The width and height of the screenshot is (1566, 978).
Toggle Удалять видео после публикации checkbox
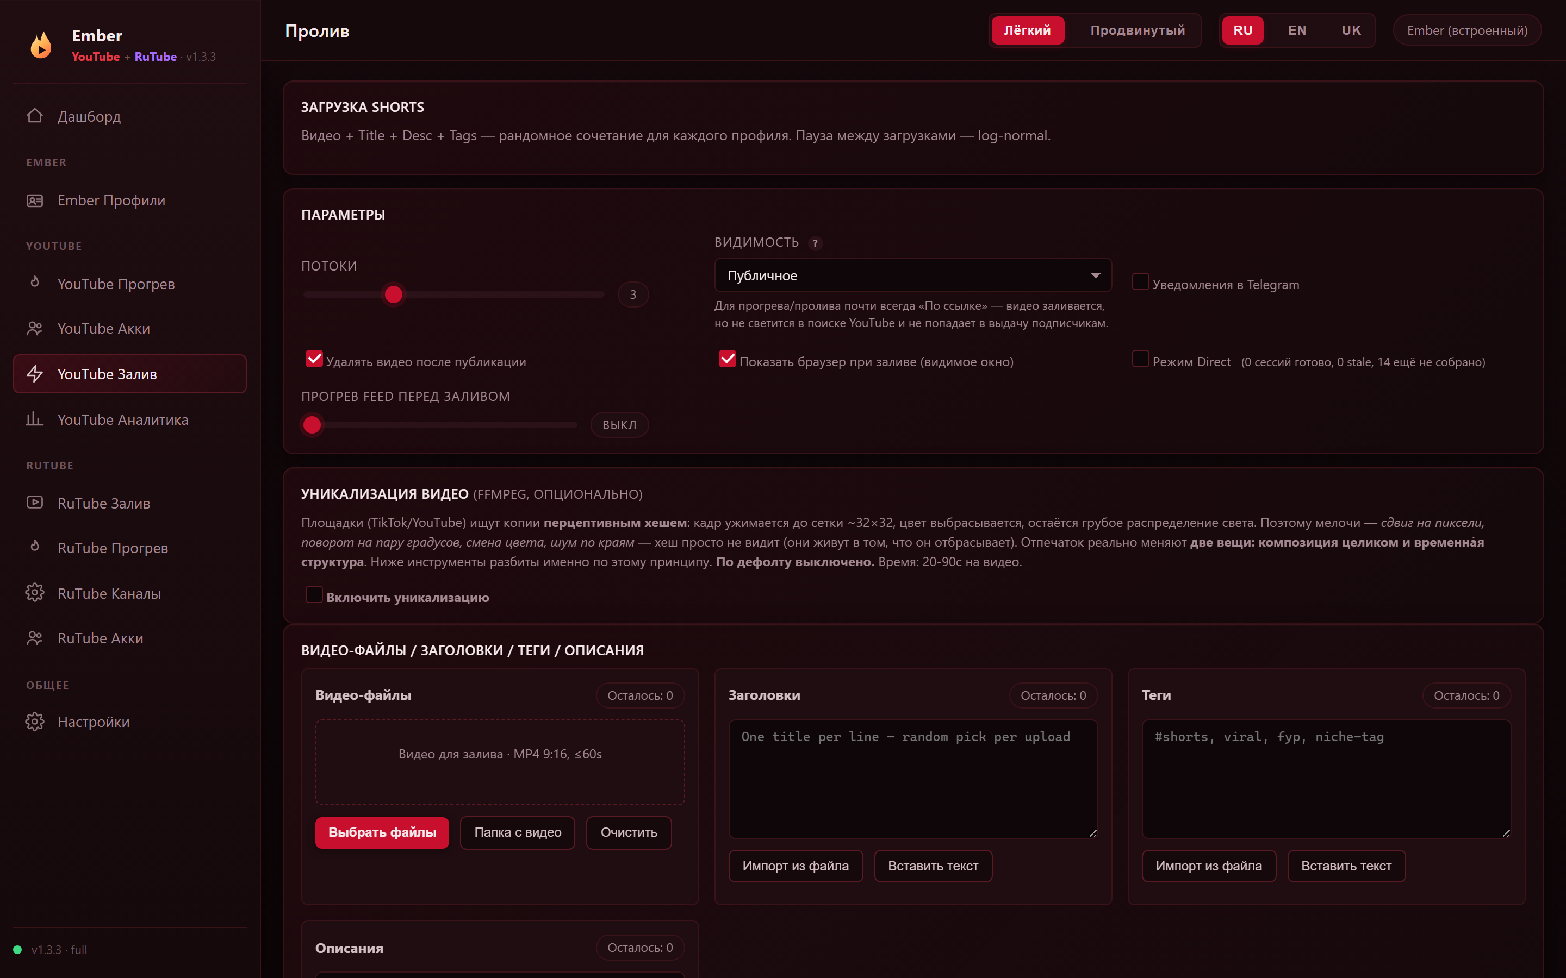(314, 359)
